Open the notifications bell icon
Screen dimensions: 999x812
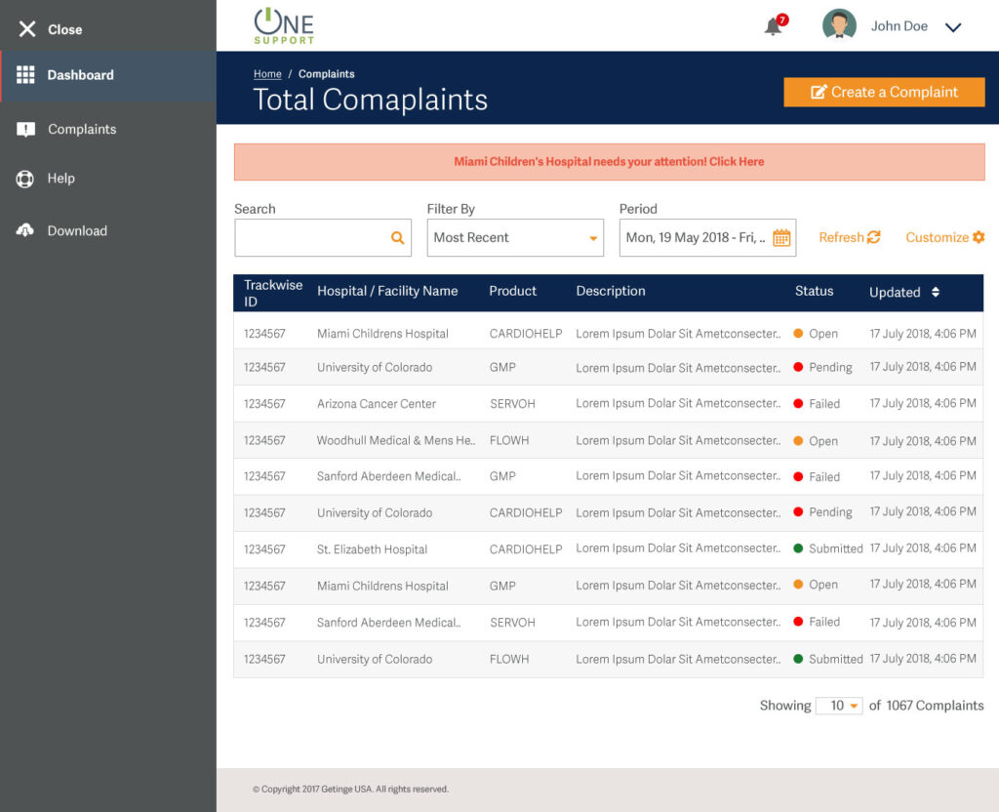tap(774, 26)
